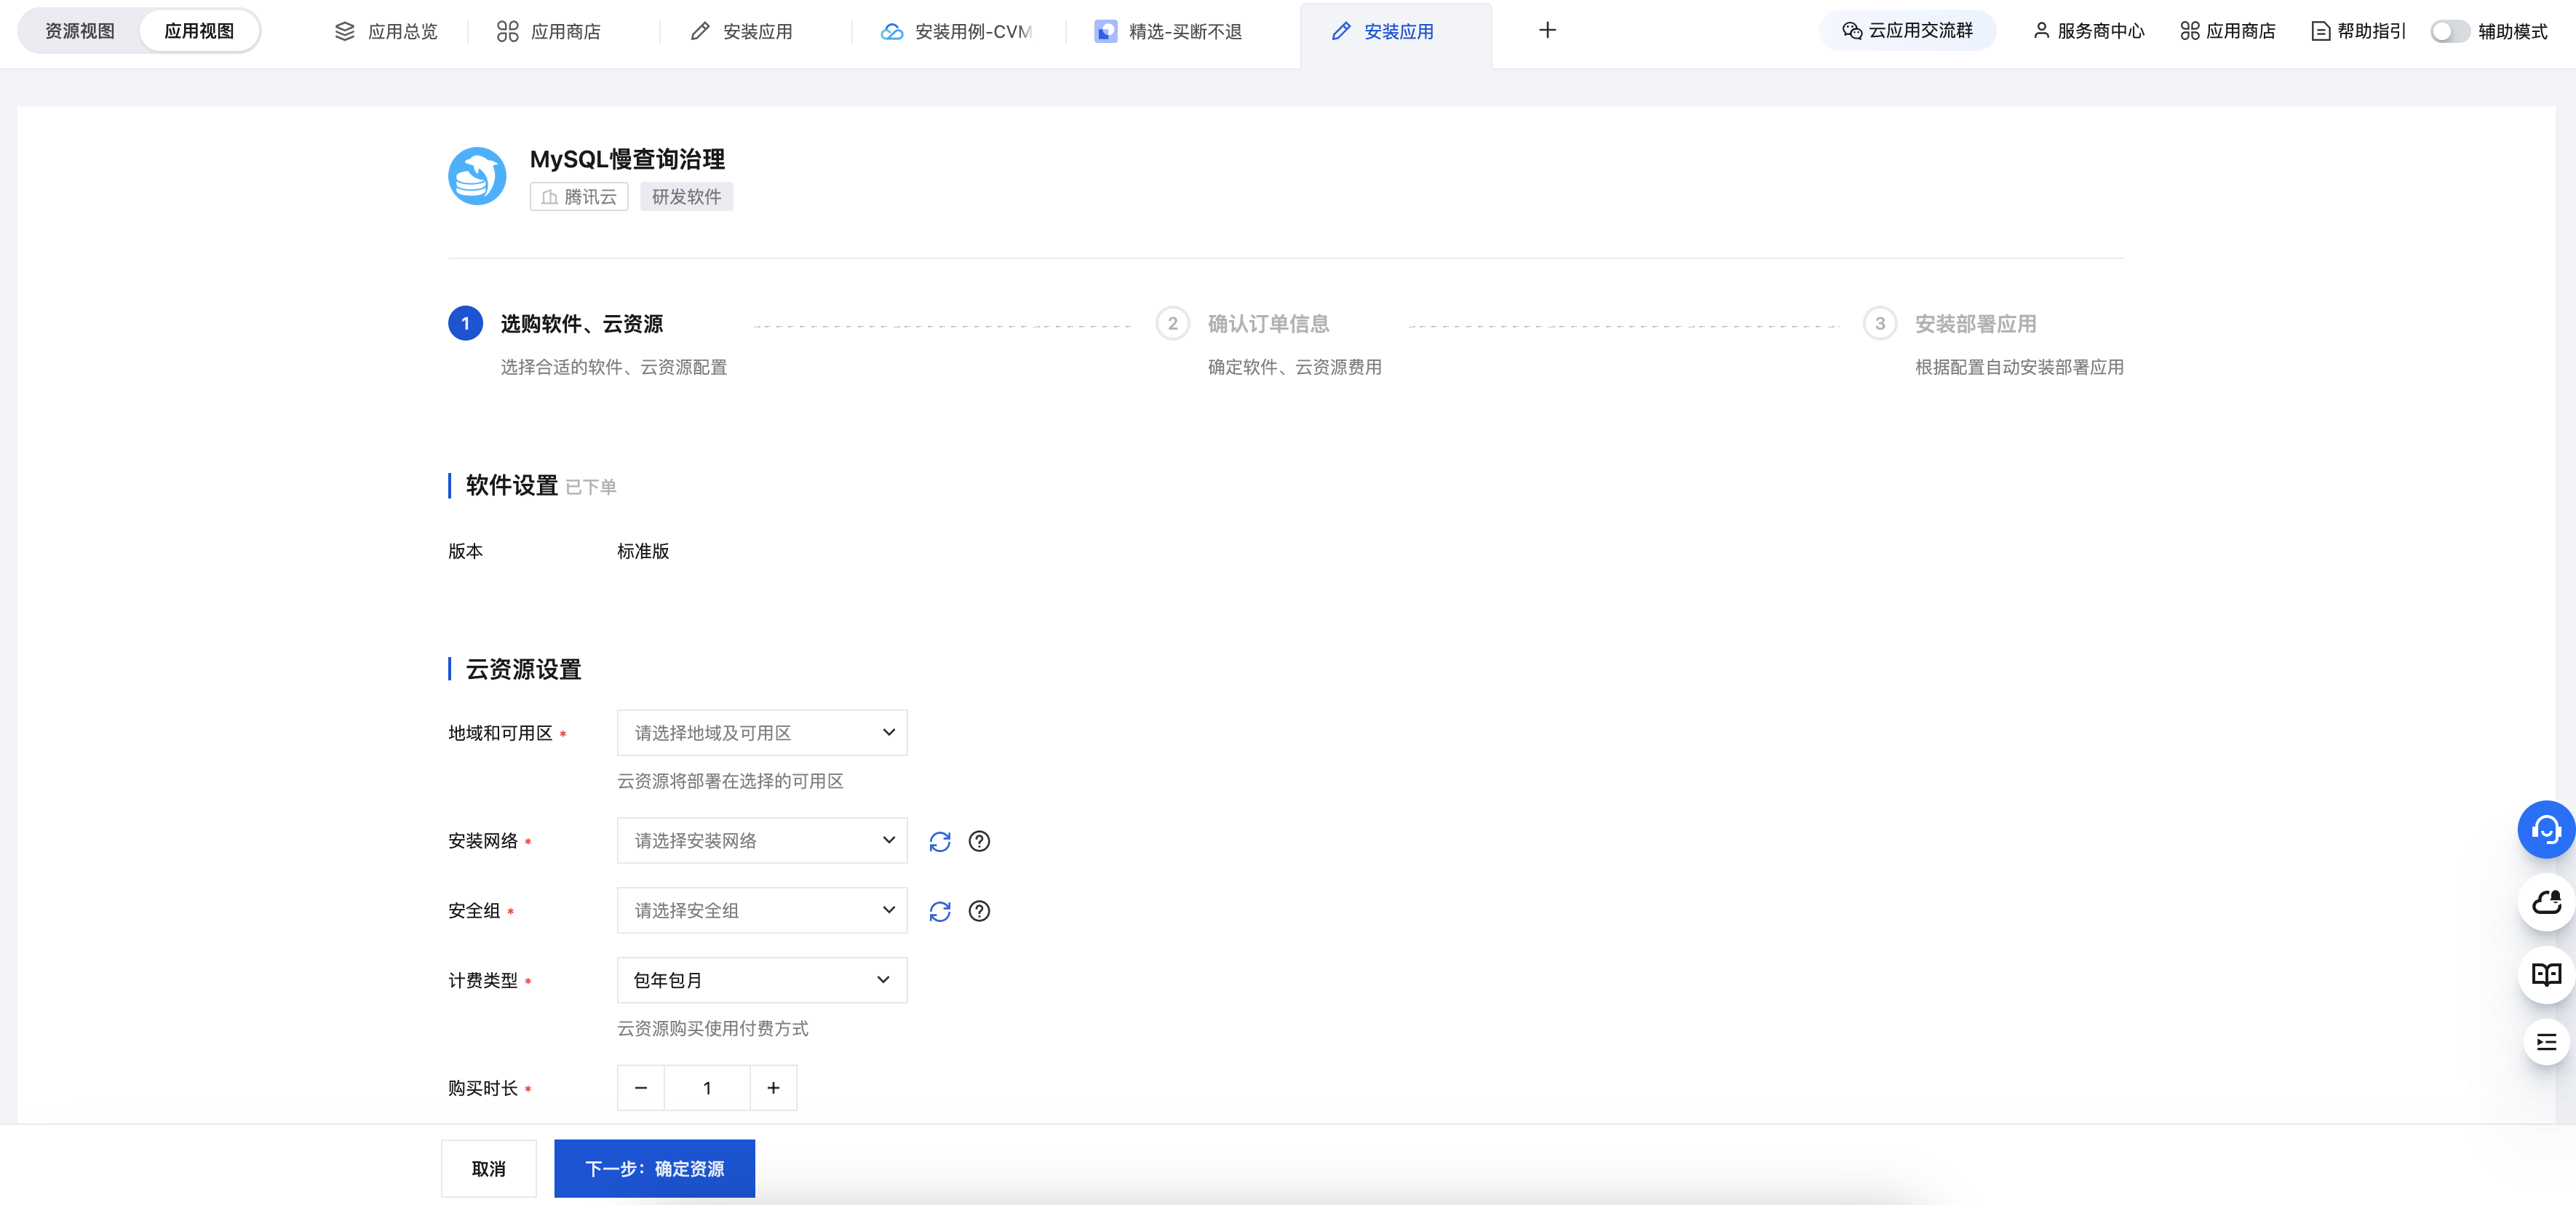Click the 取消 button
This screenshot has height=1205, width=2576.
coord(488,1168)
